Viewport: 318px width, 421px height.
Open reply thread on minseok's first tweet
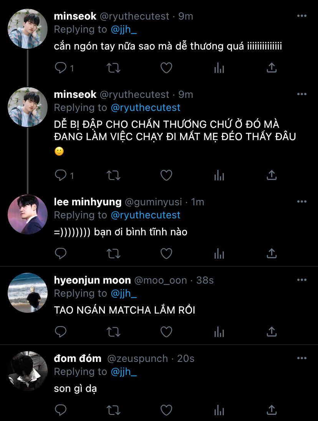click(64, 68)
